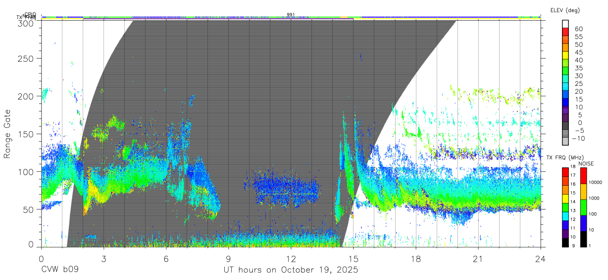Click the "24" tick on UT hours axis
Viewport: 608px width, 280px height.
coord(540,258)
